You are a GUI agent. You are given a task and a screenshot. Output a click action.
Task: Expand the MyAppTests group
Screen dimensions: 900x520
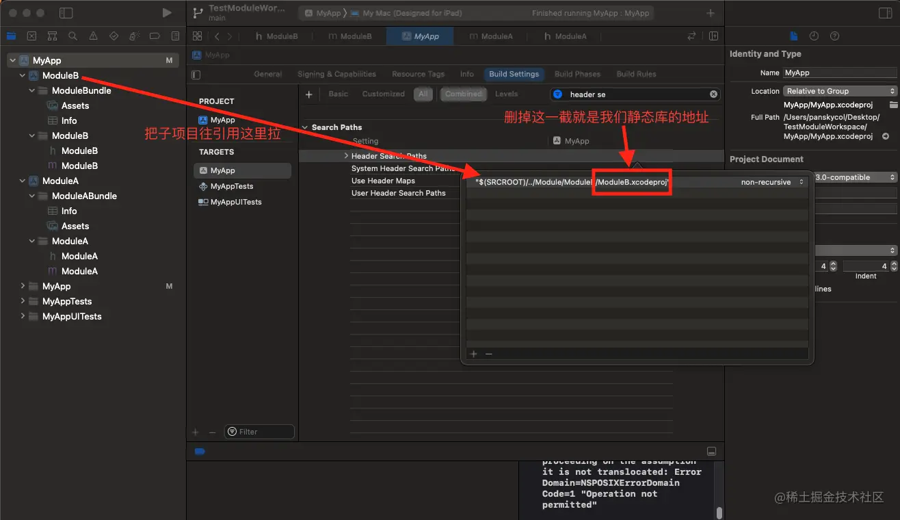(23, 301)
